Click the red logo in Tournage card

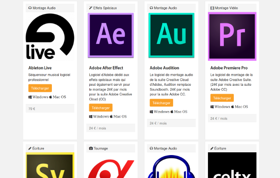point(111,168)
